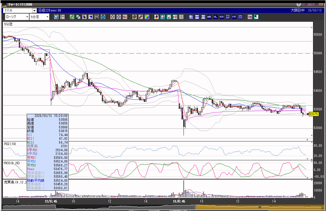Select the green pencil drawing tool
Image resolution: width=326 pixels, height=211 pixels.
tap(72, 17)
